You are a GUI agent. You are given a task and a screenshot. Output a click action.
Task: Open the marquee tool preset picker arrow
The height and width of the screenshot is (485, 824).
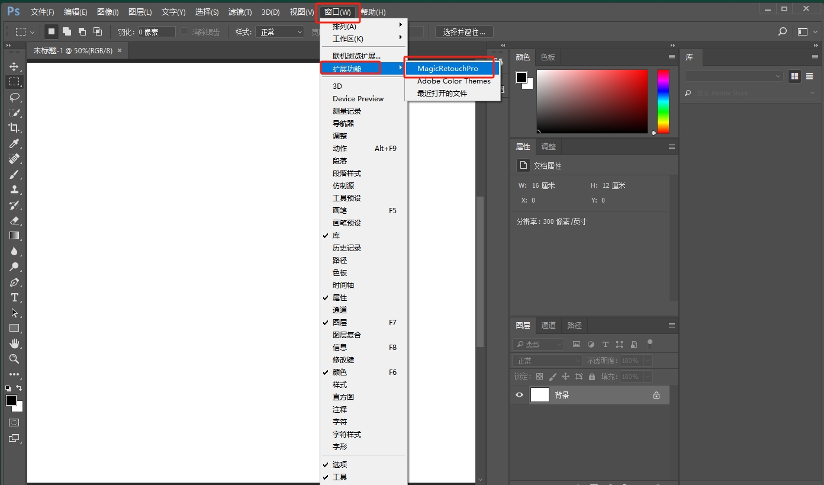pos(32,32)
